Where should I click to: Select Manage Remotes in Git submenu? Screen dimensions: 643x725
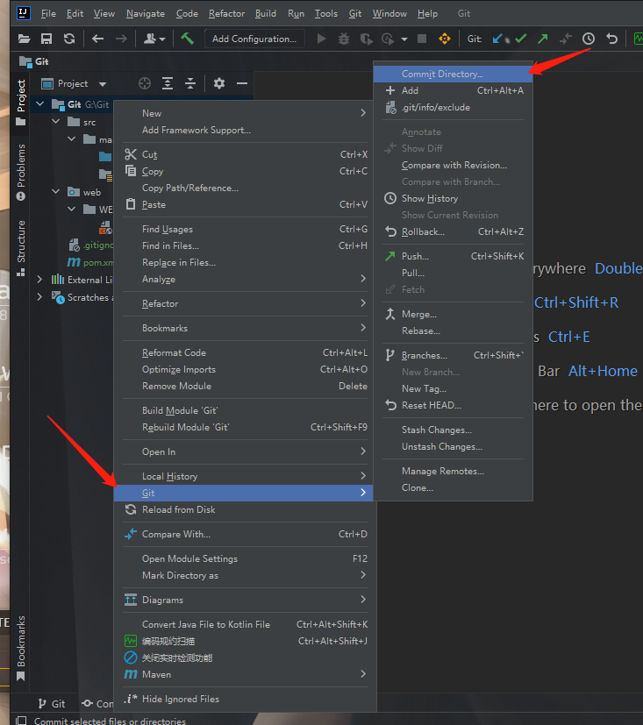453,471
